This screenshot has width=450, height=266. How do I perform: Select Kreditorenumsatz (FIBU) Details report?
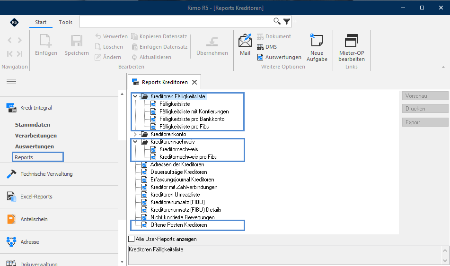[x=185, y=209]
